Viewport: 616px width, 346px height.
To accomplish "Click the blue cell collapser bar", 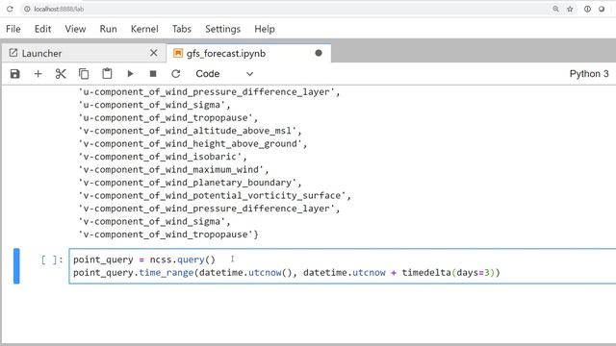I will click(x=16, y=266).
